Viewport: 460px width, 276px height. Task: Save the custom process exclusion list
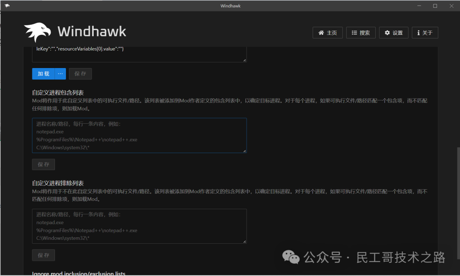tap(43, 255)
